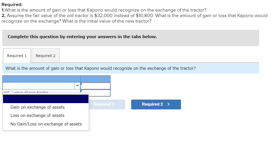Viewport: 280px width, 146px height.
Task: Switch to the Required 2 tab
Action: click(45, 55)
